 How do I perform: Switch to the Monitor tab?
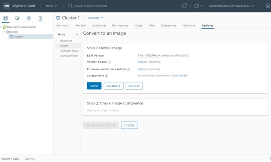pyautogui.click(x=81, y=25)
